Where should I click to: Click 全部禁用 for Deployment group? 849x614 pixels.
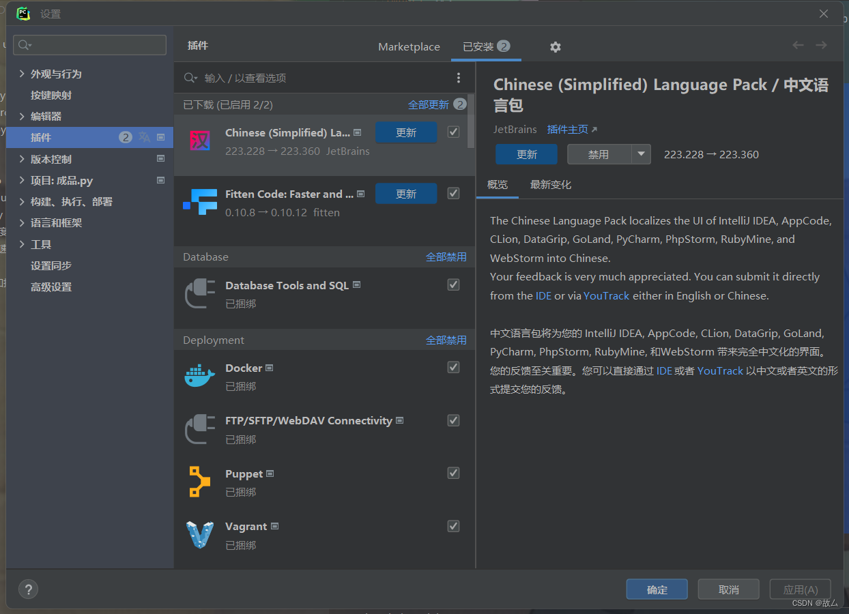click(x=446, y=340)
